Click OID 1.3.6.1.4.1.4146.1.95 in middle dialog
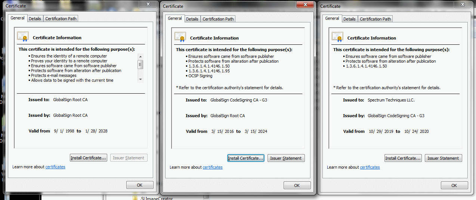This screenshot has height=200, width=476. click(x=209, y=71)
